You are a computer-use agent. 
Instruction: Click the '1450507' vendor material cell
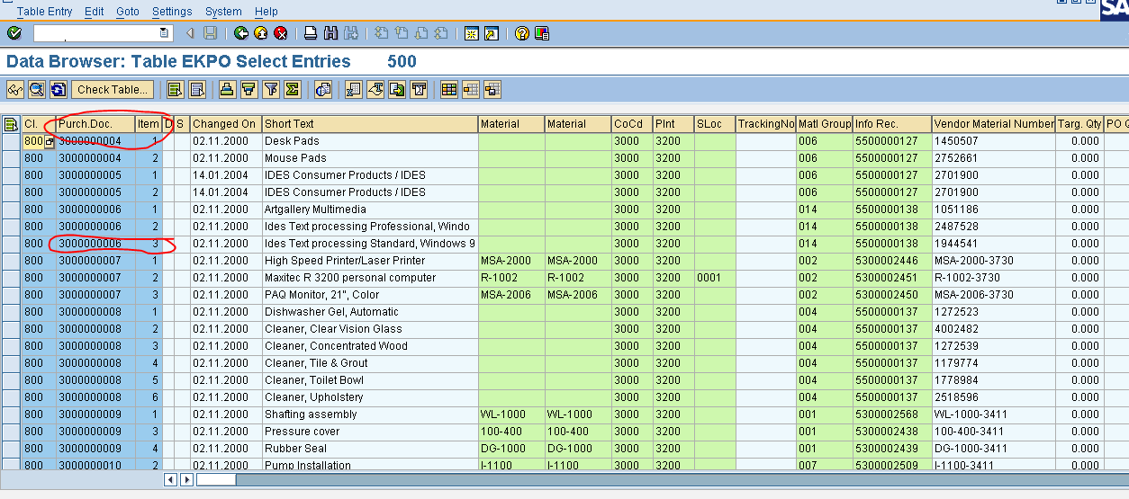pos(993,141)
